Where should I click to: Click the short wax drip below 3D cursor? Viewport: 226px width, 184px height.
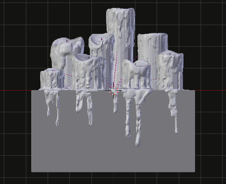pyautogui.click(x=115, y=103)
